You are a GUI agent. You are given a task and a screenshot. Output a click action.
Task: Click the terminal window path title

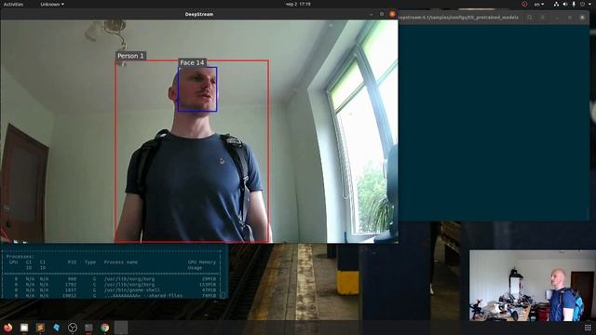click(x=458, y=18)
